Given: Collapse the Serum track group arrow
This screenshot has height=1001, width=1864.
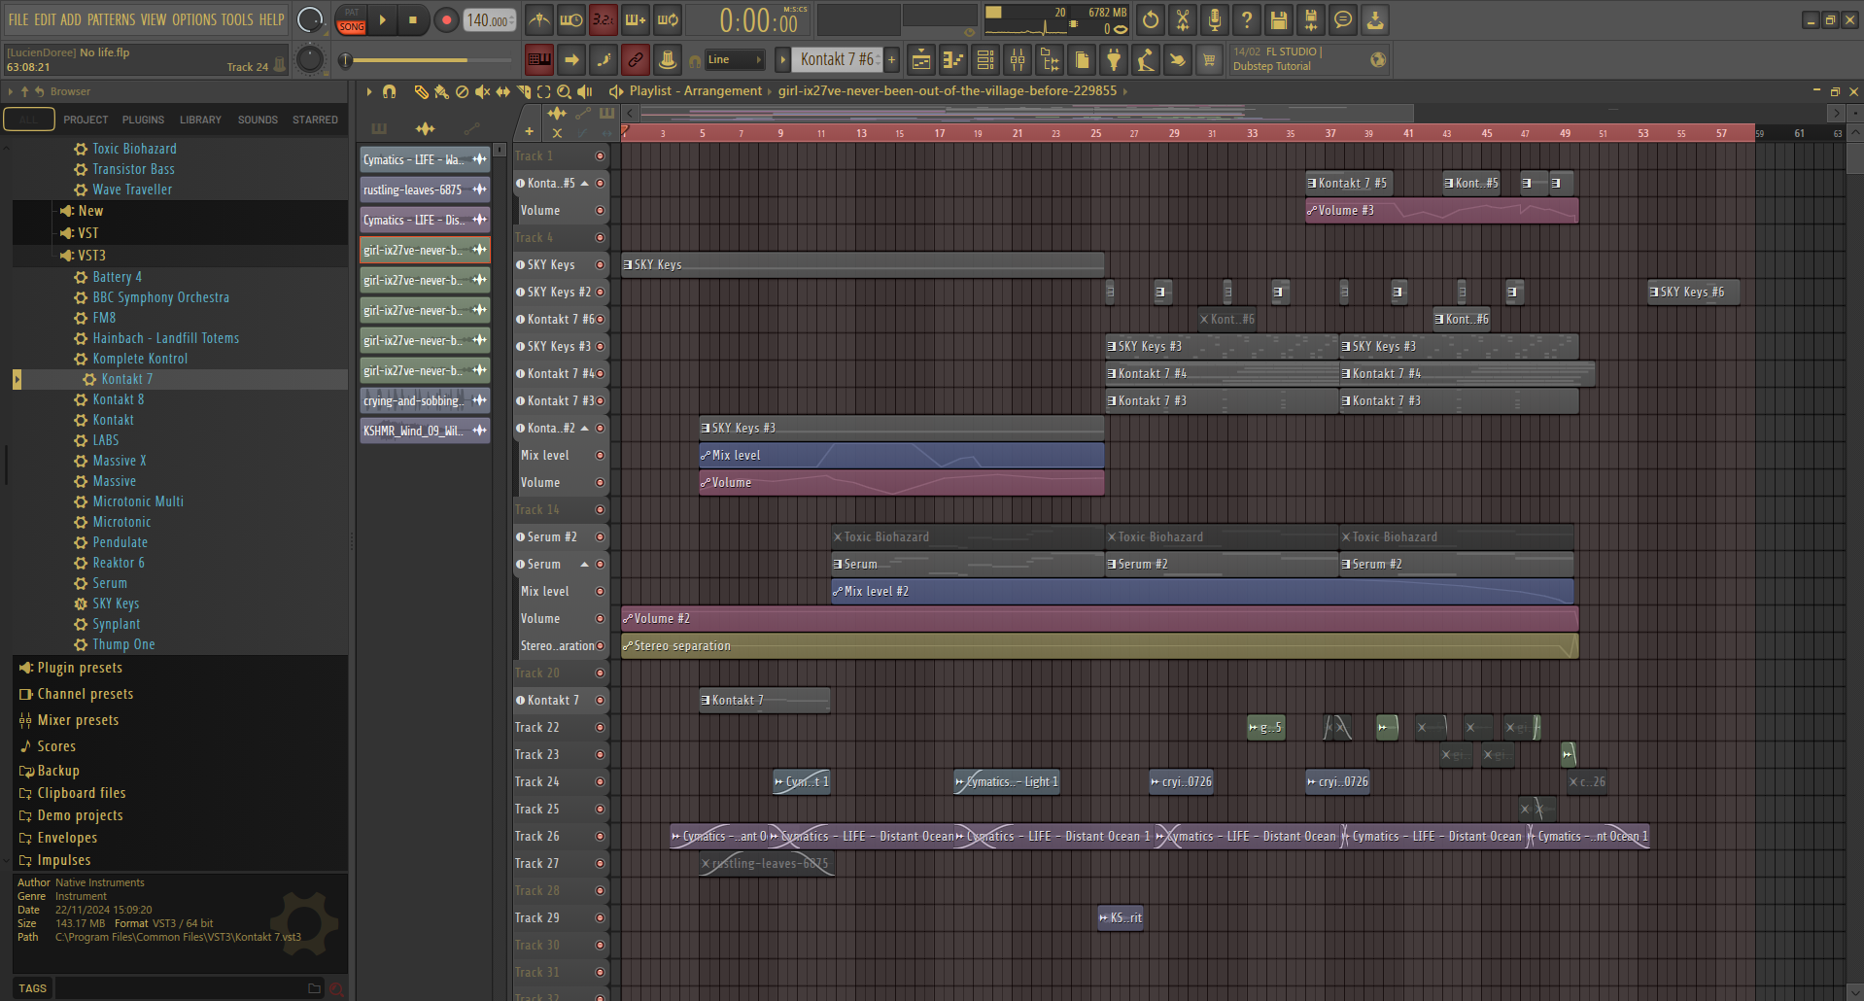Looking at the screenshot, I should tap(585, 564).
